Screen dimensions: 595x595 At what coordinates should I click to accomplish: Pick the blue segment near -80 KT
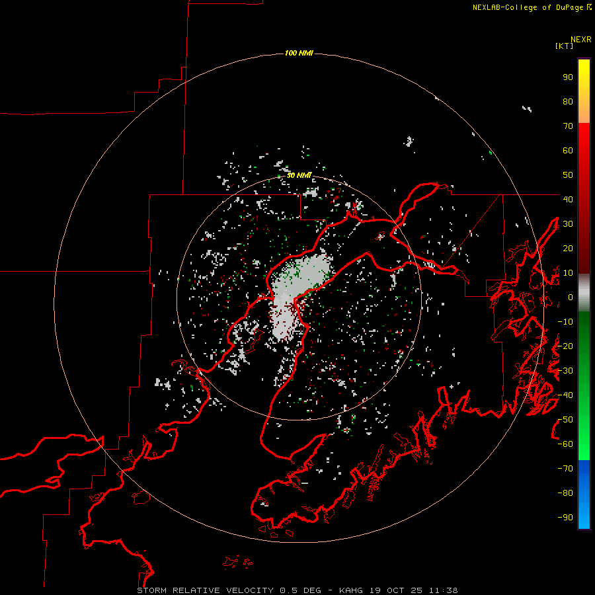(x=584, y=493)
